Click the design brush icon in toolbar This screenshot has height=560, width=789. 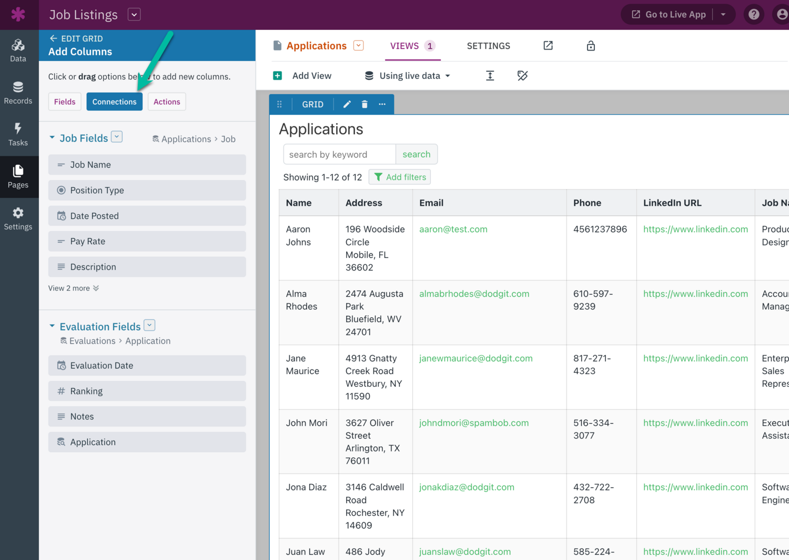coord(522,76)
